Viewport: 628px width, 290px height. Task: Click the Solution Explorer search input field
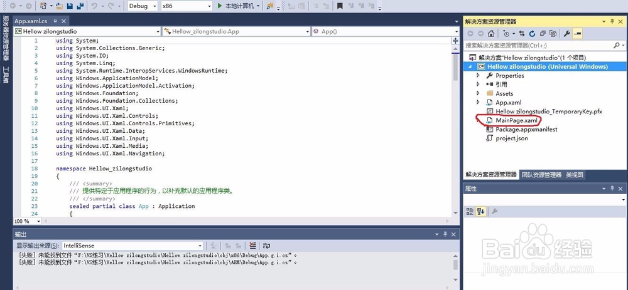(538, 46)
